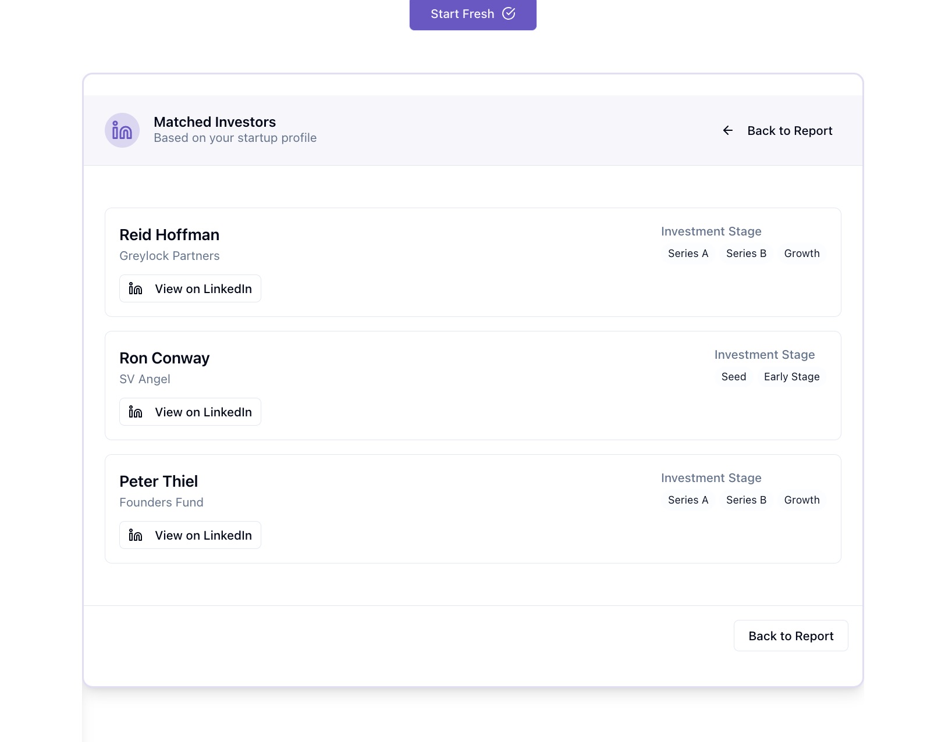The image size is (952, 742).
Task: Select the Peter Thiel name text
Action: coord(158,481)
